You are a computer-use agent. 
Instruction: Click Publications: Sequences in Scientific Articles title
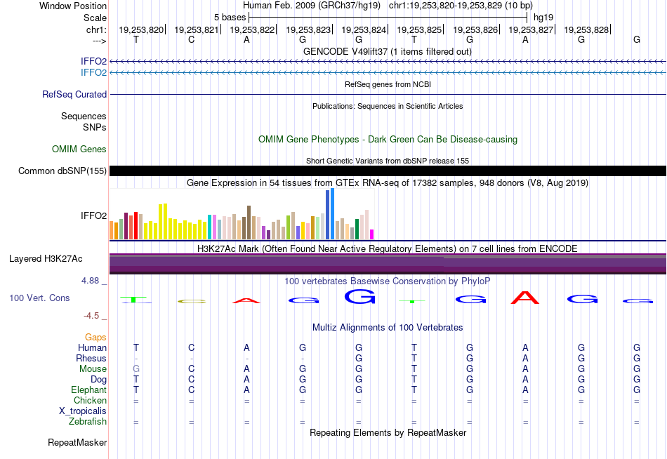click(388, 106)
